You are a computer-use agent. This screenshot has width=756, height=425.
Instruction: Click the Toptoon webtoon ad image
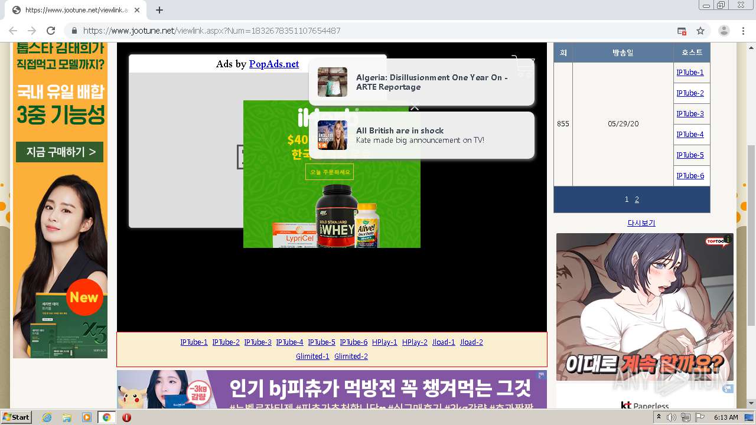[x=645, y=307]
